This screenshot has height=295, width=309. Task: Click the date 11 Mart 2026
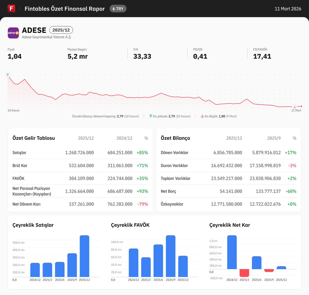288,9
